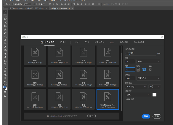
Task: Click the blue Create button
Action: tap(146, 116)
